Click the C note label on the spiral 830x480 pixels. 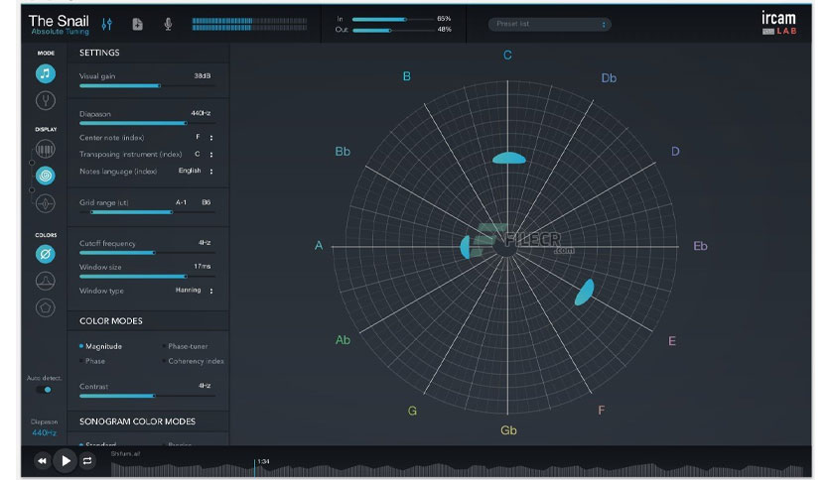[507, 55]
